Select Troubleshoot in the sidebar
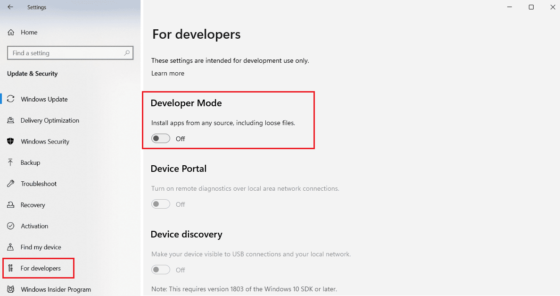The height and width of the screenshot is (296, 560). [39, 184]
